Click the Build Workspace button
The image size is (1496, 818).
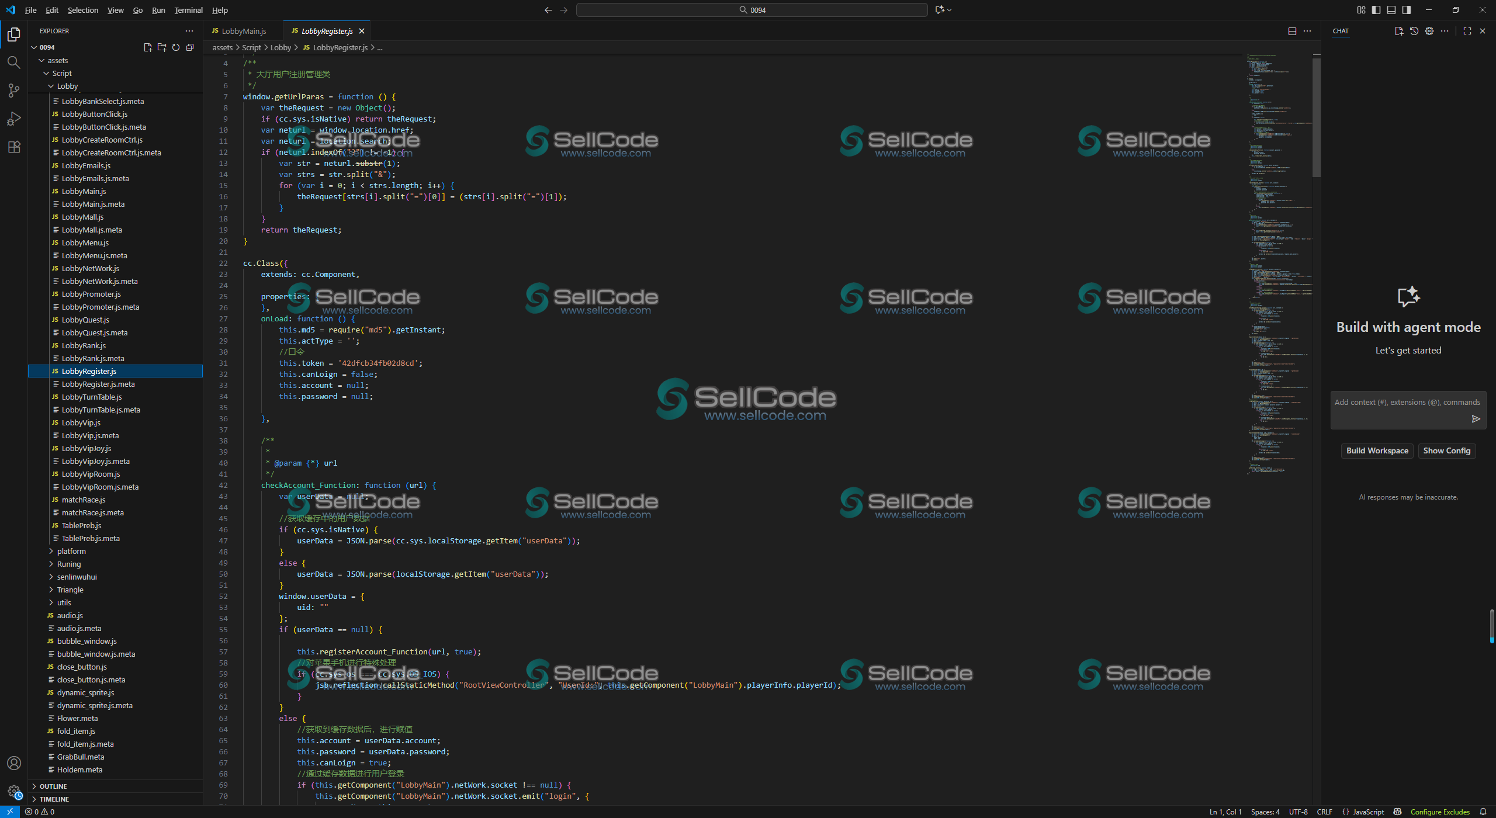(x=1377, y=450)
